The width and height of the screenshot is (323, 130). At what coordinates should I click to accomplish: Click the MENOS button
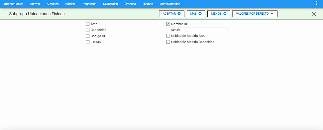[x=219, y=14]
